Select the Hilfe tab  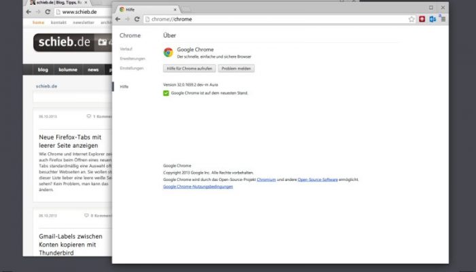point(148,10)
